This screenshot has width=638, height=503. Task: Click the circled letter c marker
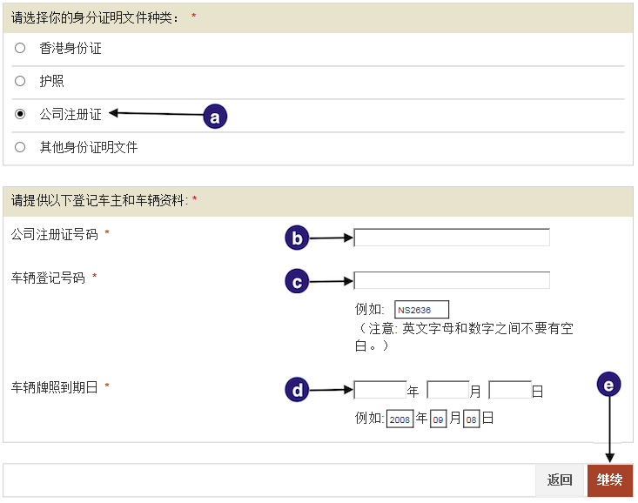coord(298,281)
